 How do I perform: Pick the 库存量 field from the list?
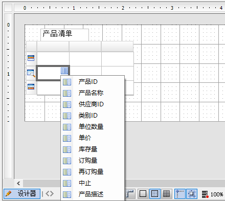[x=93, y=149]
